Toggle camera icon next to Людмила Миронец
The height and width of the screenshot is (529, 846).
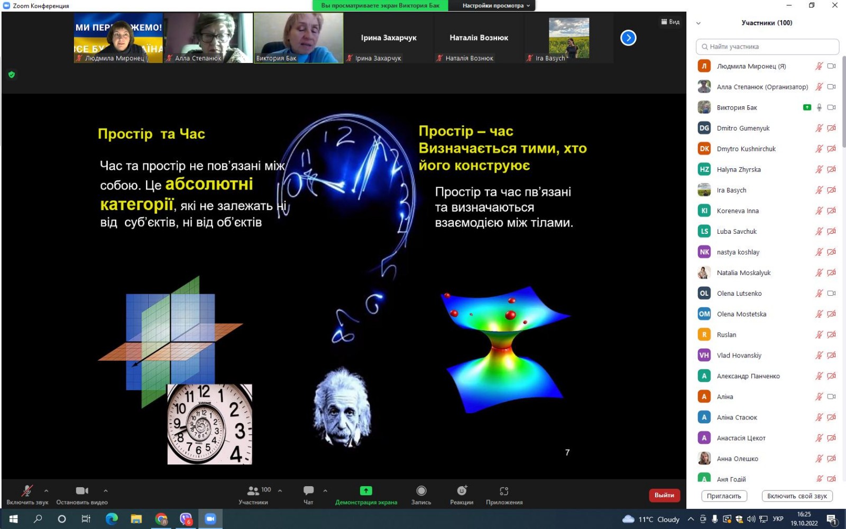[x=831, y=66]
